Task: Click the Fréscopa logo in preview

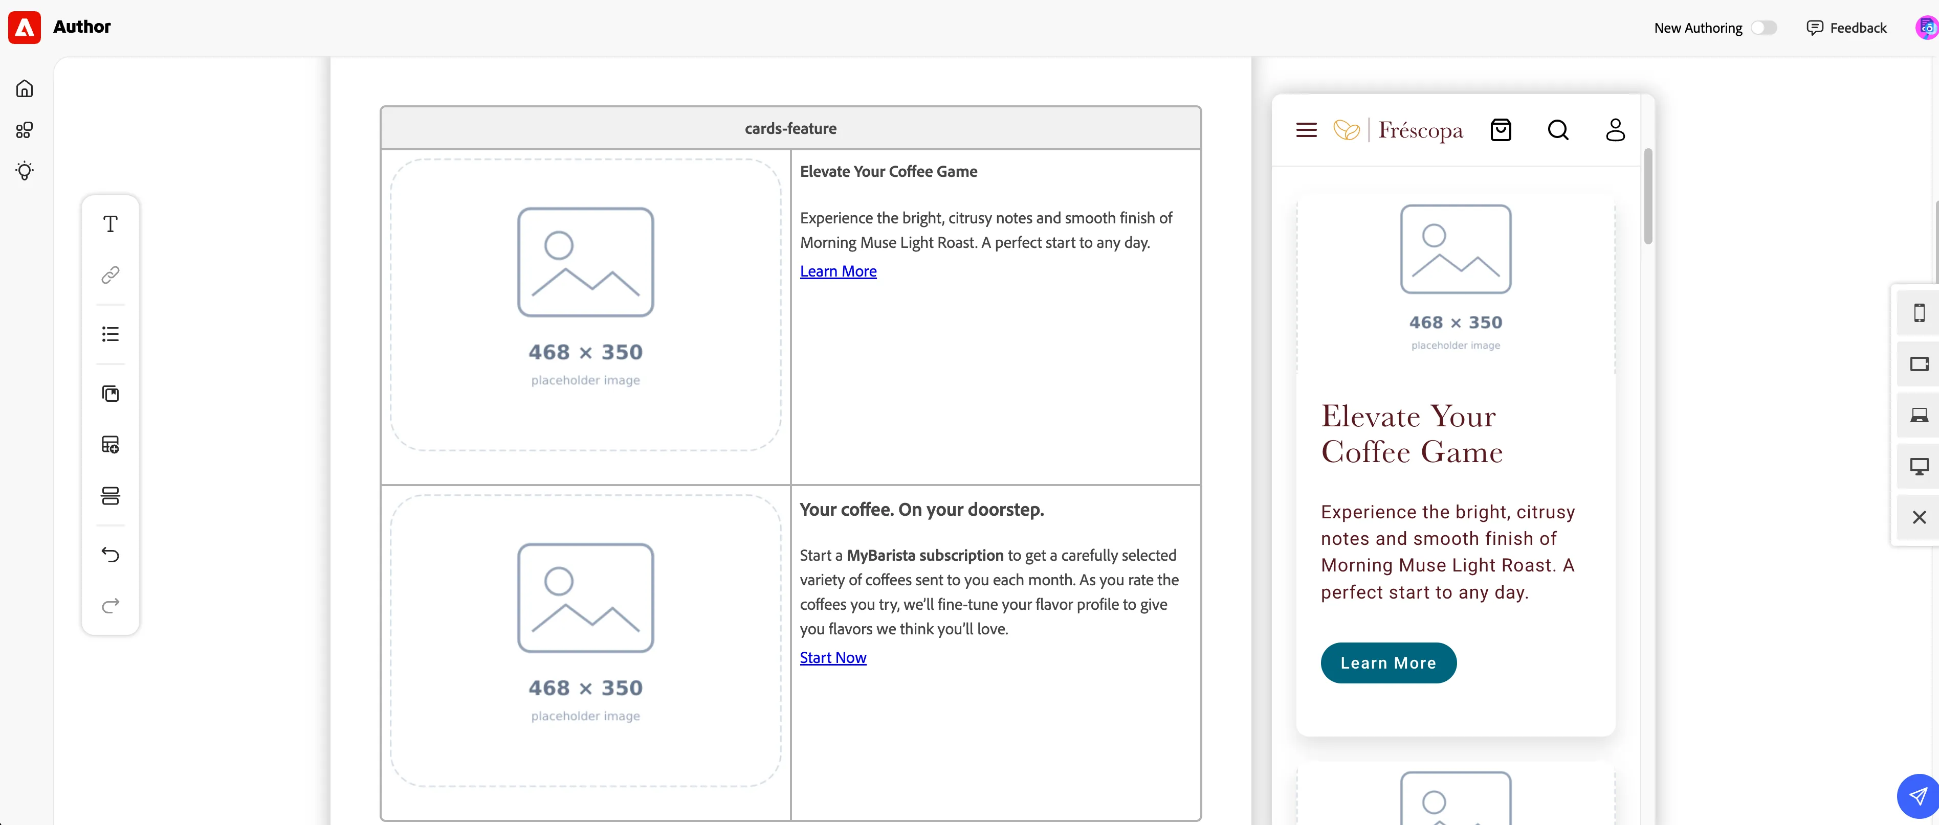Action: tap(1398, 130)
